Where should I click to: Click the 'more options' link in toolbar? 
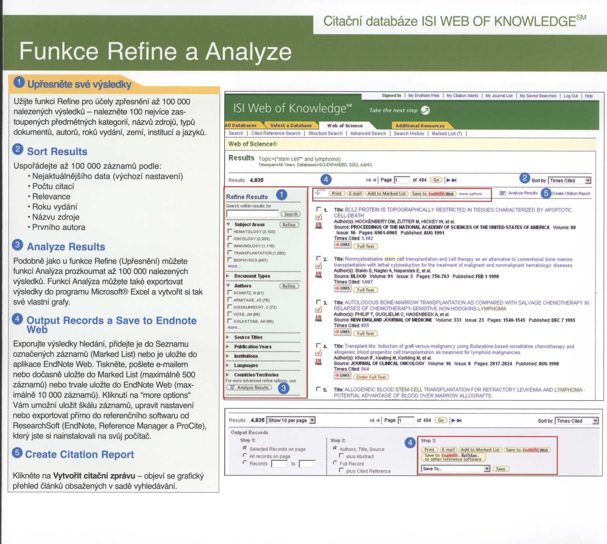point(471,194)
